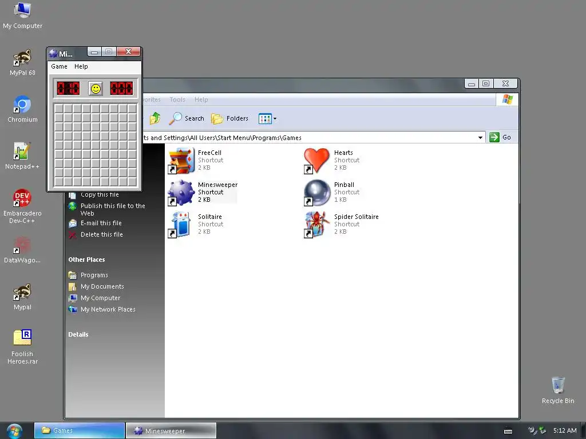Expand the Details panel header
The height and width of the screenshot is (439, 586).
click(78, 334)
